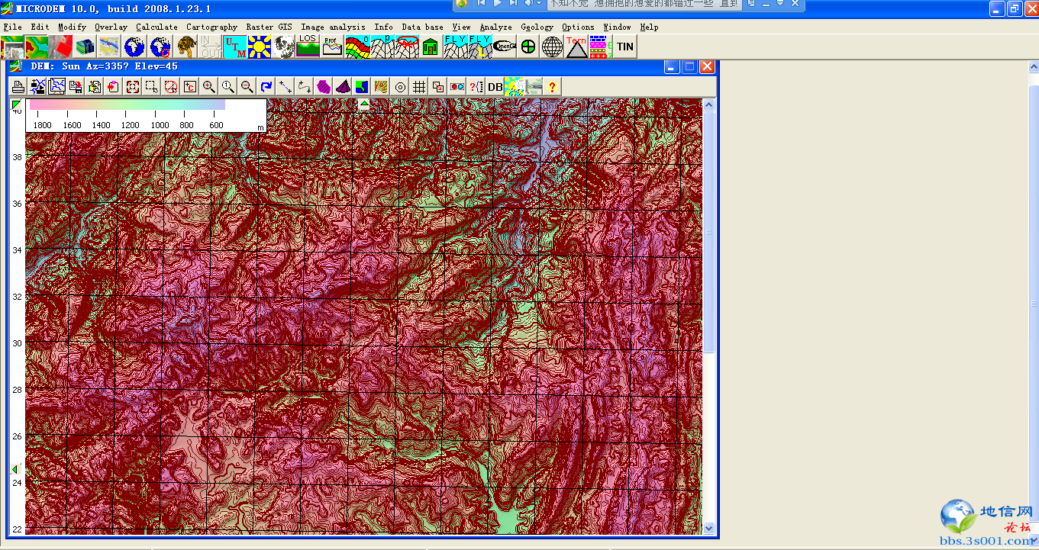Image resolution: width=1039 pixels, height=550 pixels.
Task: Toggle the grid overlay icon
Action: [x=418, y=86]
